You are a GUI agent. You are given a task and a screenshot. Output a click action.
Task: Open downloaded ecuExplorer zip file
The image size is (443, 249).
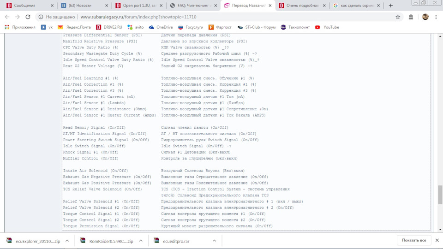33,241
